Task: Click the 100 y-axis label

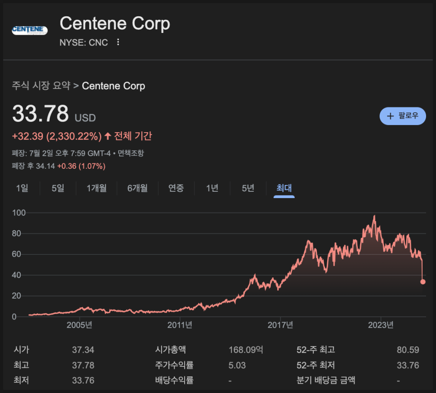Action: tap(19, 213)
